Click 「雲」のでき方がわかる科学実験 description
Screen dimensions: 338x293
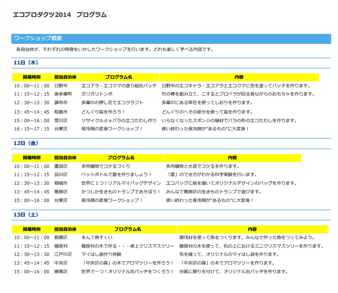(212, 175)
